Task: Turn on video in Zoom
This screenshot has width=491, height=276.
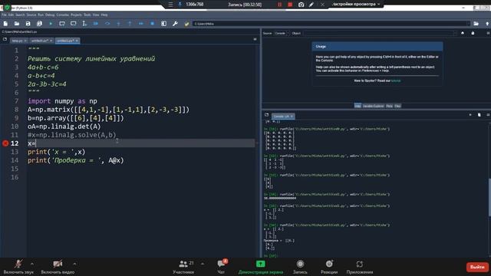Action: click(x=58, y=267)
